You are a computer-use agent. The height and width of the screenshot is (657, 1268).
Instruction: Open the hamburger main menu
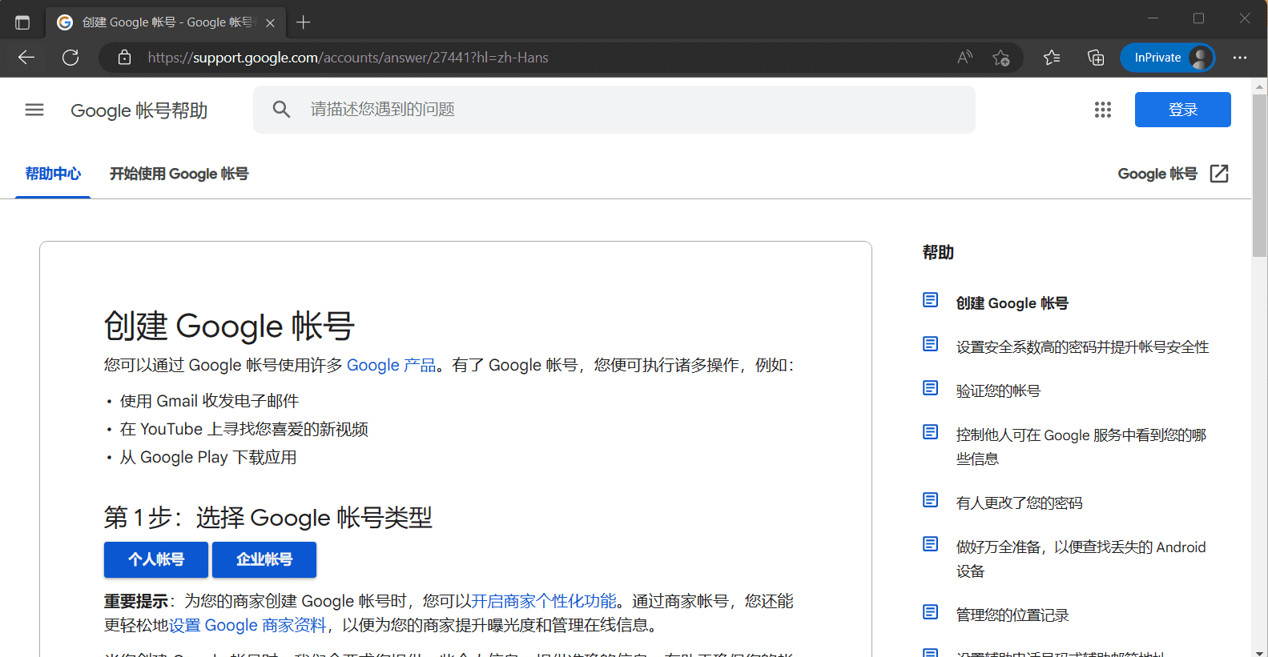click(x=34, y=110)
